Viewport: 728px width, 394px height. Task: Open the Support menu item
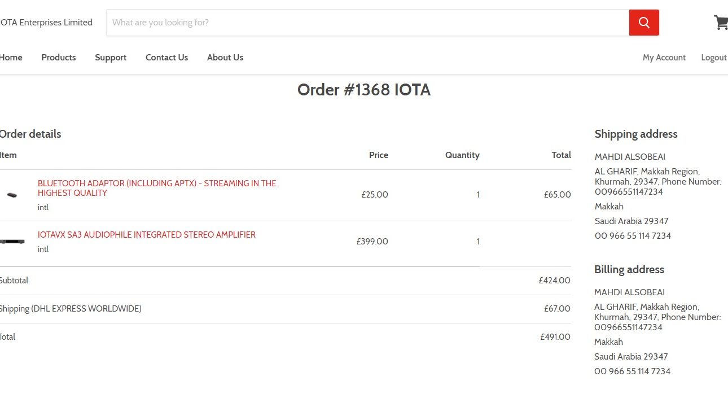[x=111, y=58]
